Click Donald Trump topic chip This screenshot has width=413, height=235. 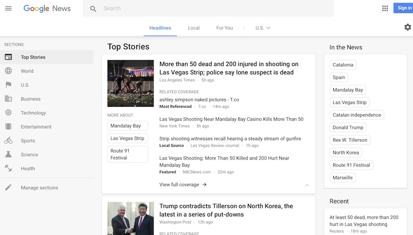pos(348,127)
